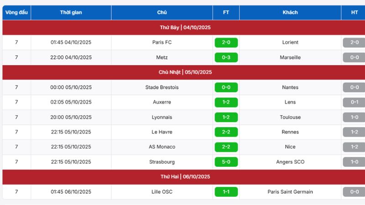Image resolution: width=365 pixels, height=205 pixels.
Task: Click the Khách column header
Action: [290, 12]
